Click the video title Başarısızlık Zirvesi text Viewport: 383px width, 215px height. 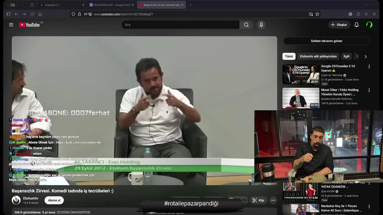pyautogui.click(x=63, y=191)
